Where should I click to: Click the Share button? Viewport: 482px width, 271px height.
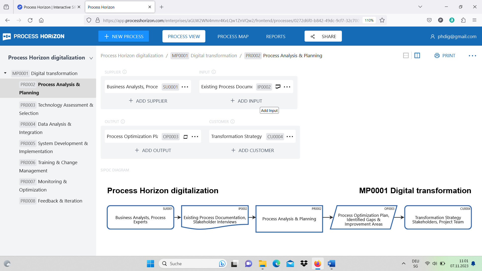coord(323,36)
